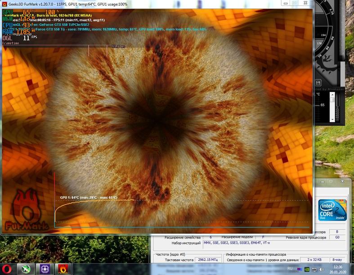Screen dimensions: 354x275
Task: Close the FurMark window
Action: (305, 3)
